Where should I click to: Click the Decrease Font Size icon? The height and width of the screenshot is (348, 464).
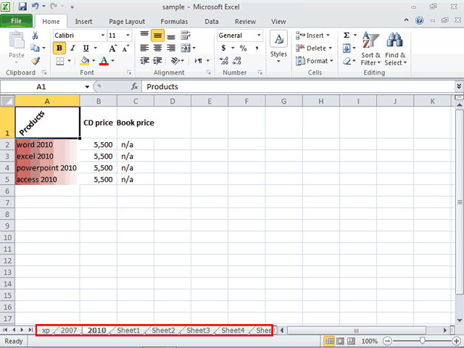click(x=125, y=49)
